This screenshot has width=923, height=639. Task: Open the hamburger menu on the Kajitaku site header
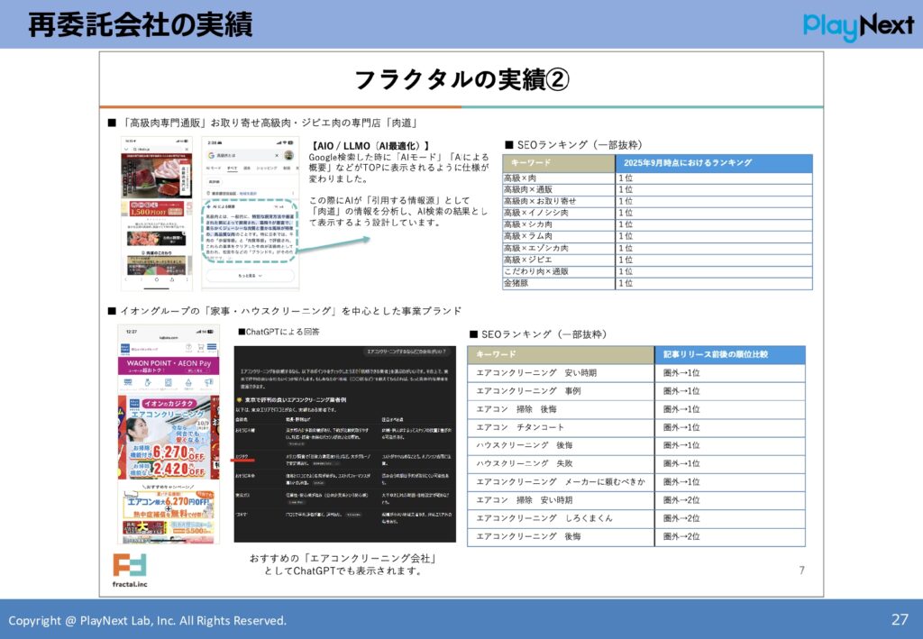tap(211, 348)
